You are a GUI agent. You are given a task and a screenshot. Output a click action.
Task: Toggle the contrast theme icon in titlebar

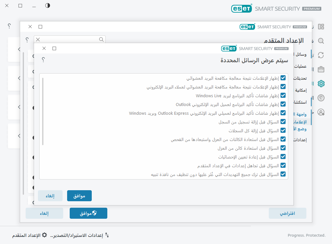(x=47, y=6)
